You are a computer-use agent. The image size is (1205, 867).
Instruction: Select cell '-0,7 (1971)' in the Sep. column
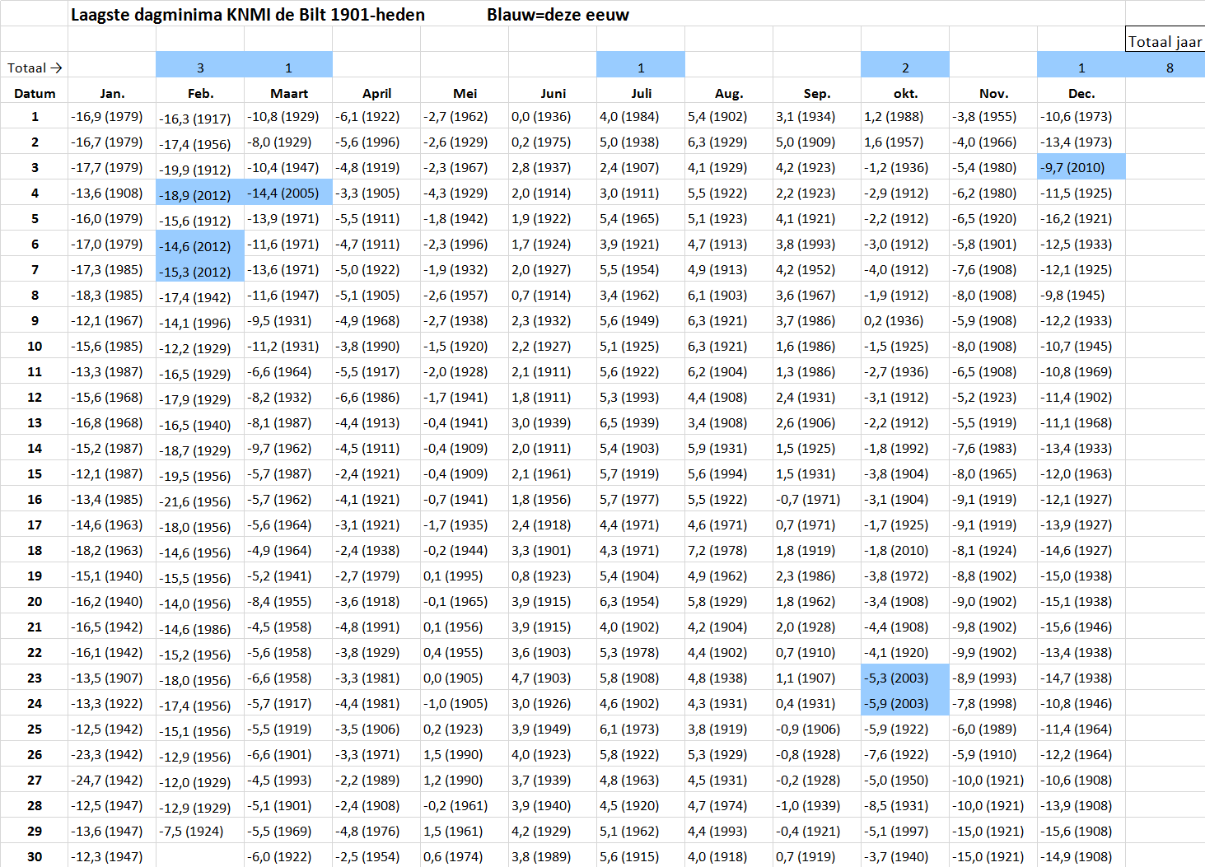817,499
